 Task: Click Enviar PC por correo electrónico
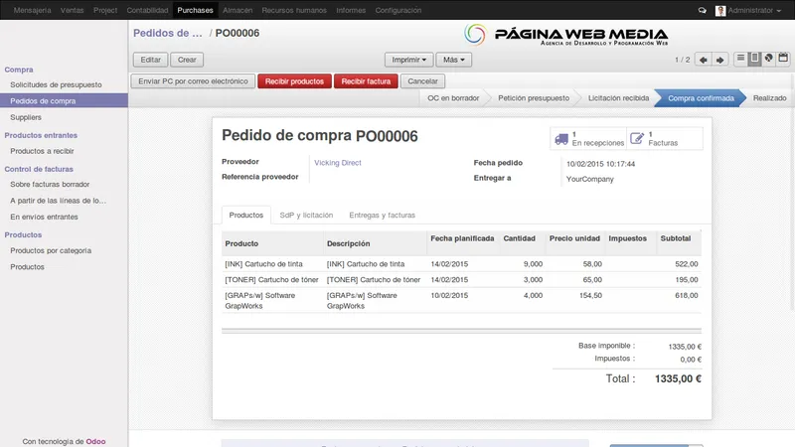(x=193, y=81)
